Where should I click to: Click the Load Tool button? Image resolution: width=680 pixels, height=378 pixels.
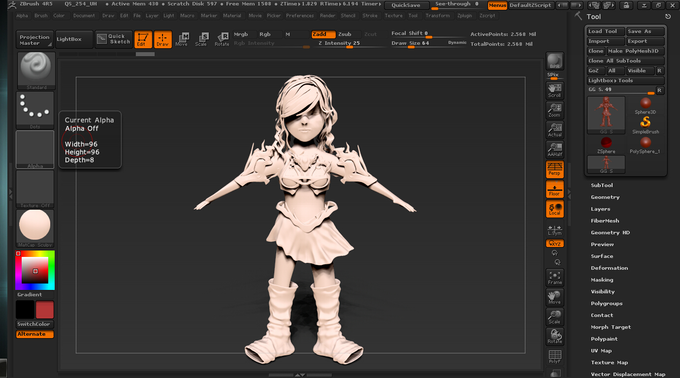point(606,31)
